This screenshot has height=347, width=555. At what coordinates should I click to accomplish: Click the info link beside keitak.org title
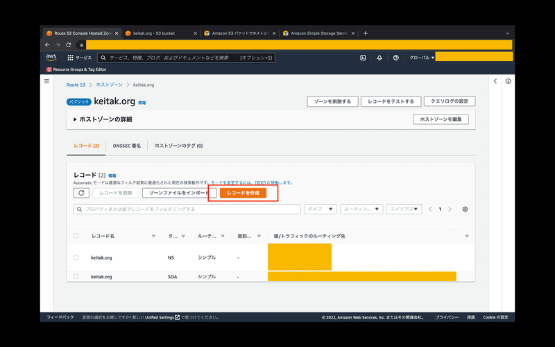[x=142, y=103]
